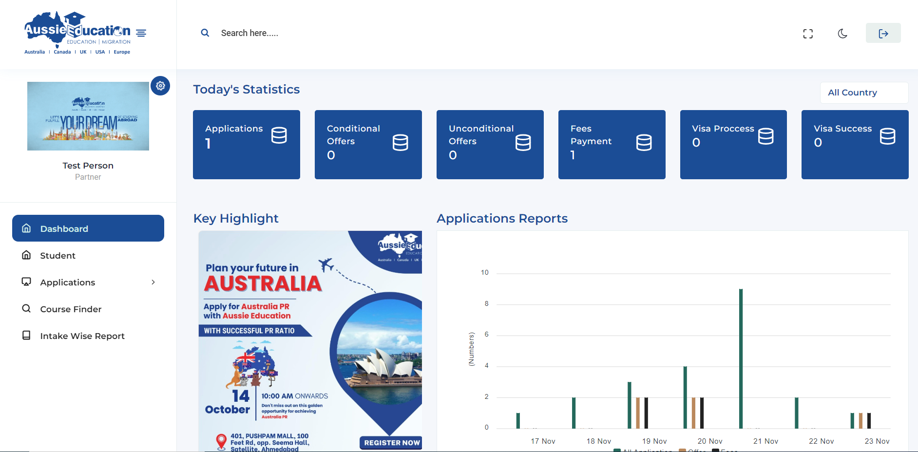Expand the Applications submenu chevron
918x452 pixels.
click(x=153, y=282)
